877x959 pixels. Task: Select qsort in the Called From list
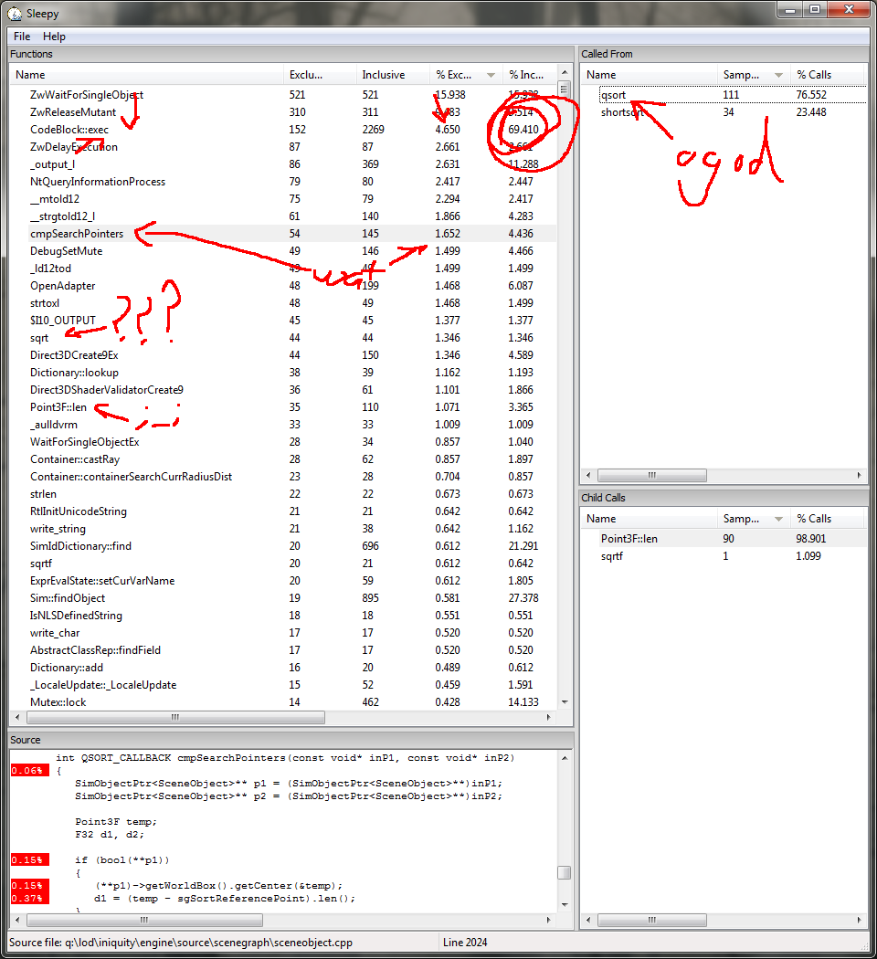pos(614,95)
